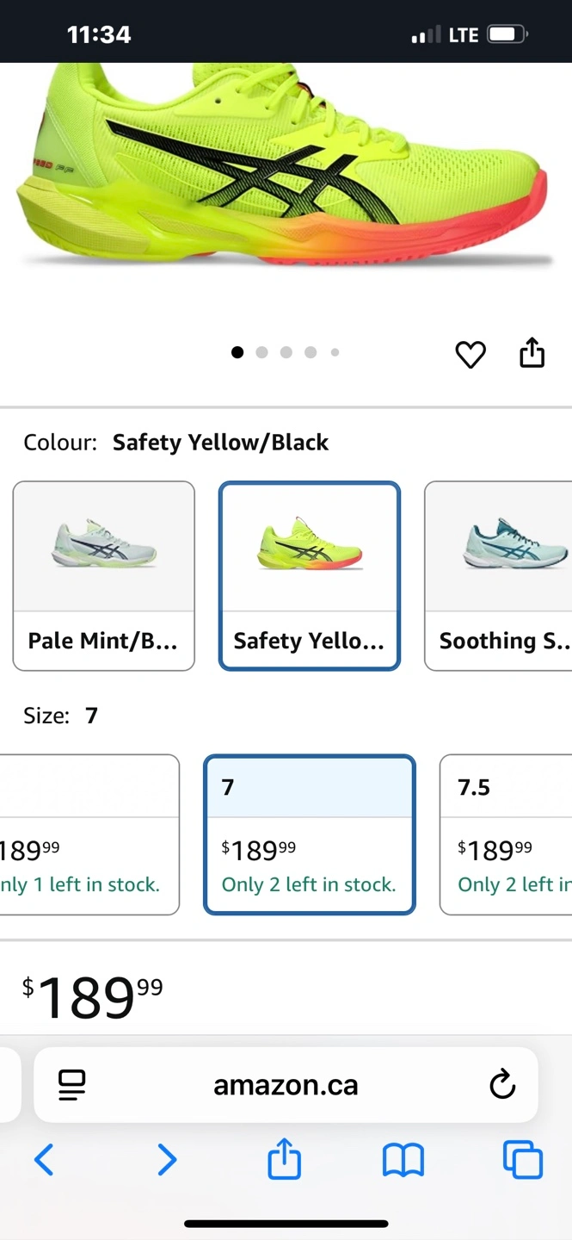Select Pale Mint colour swatch

pos(103,575)
